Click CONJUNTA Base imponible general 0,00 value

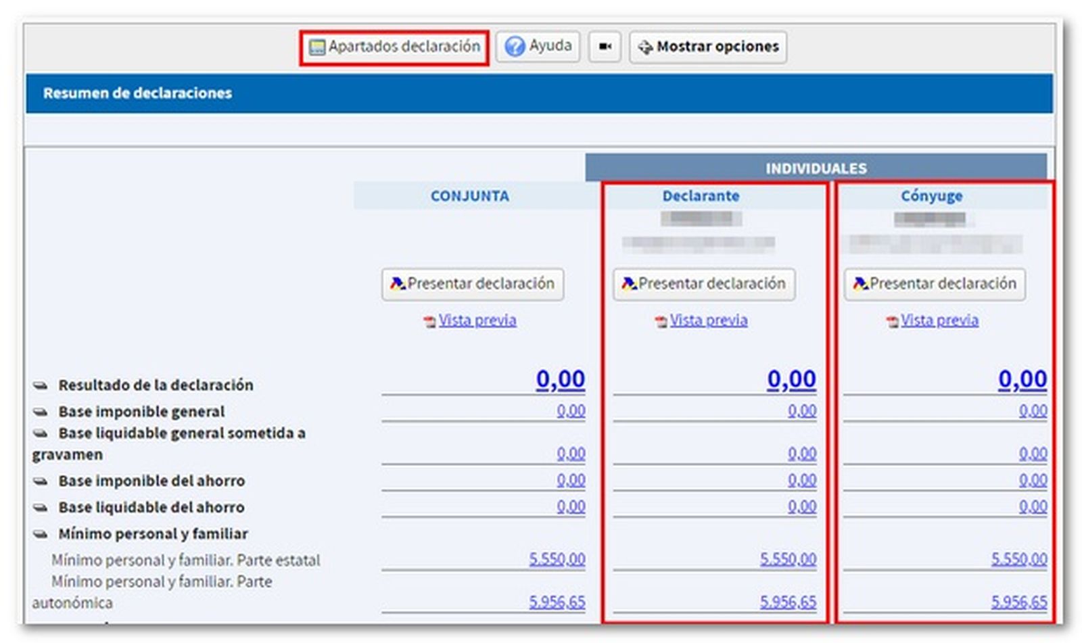point(571,411)
